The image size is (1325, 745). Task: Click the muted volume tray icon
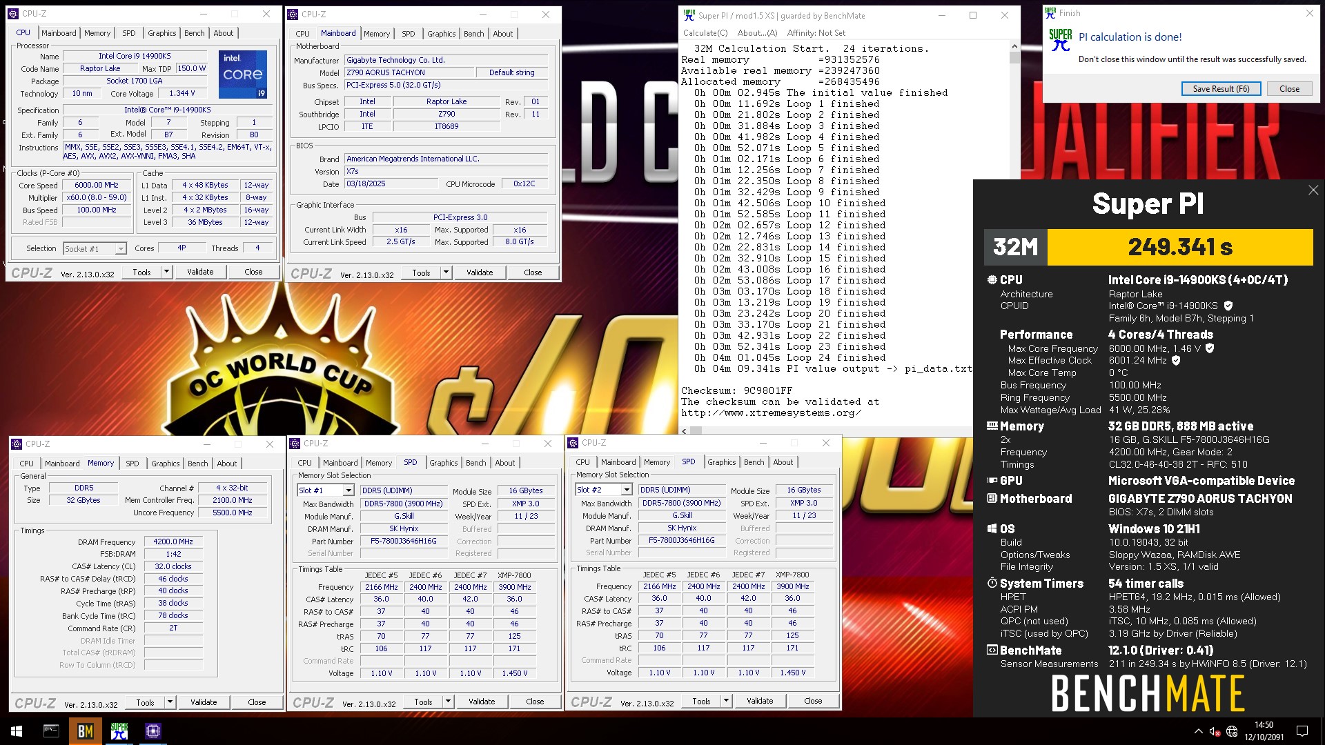pyautogui.click(x=1215, y=731)
